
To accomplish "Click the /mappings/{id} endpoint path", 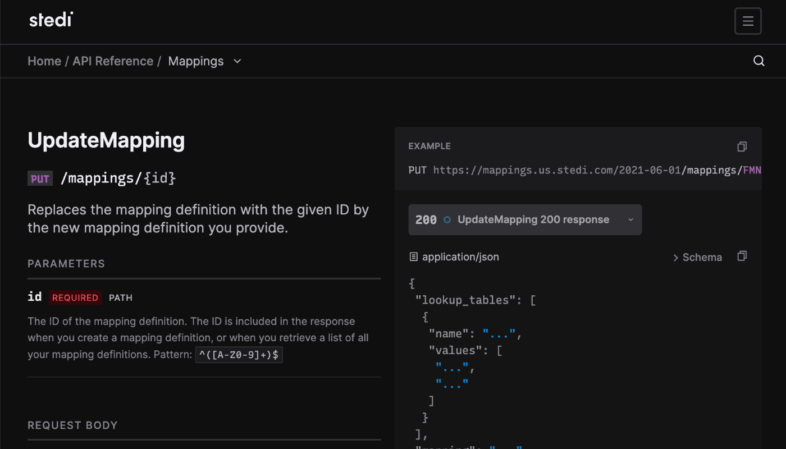I will [x=118, y=178].
